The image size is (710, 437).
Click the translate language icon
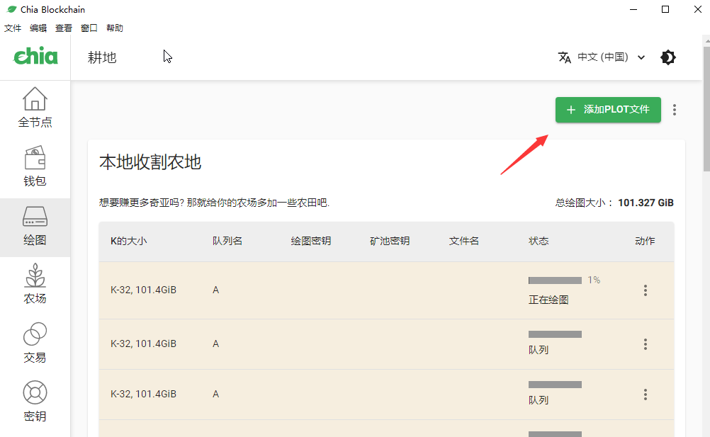(565, 57)
